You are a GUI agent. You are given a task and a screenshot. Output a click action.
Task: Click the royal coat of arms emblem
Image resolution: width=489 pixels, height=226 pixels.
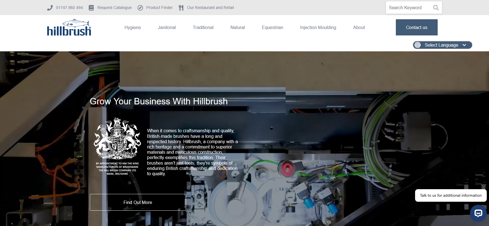(117, 138)
